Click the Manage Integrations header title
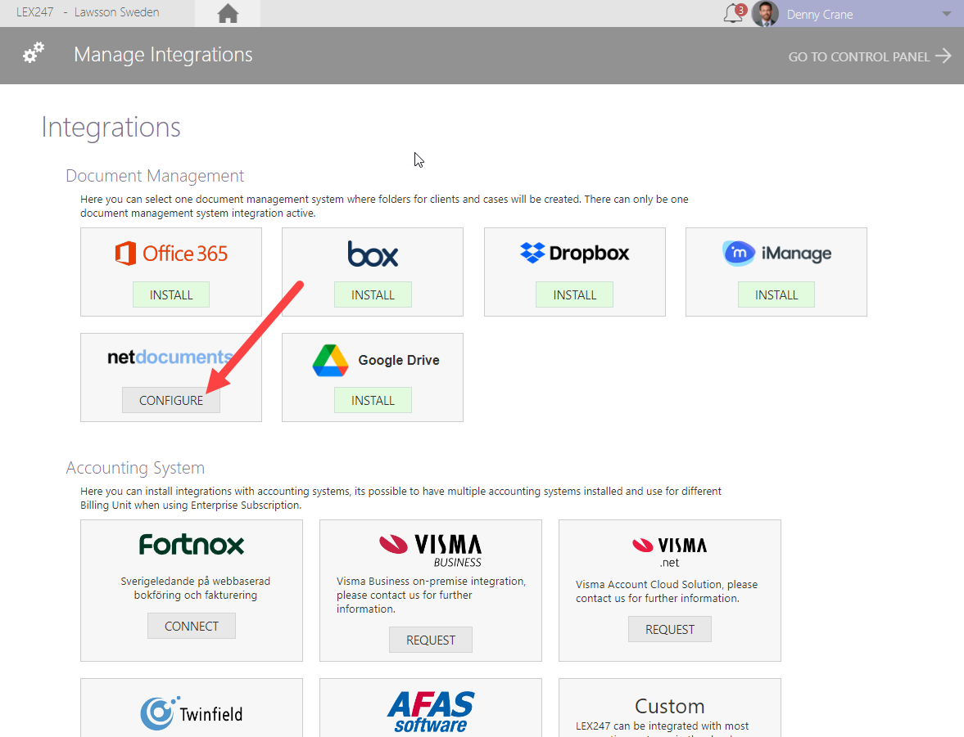Viewport: 964px width, 737px height. tap(163, 55)
